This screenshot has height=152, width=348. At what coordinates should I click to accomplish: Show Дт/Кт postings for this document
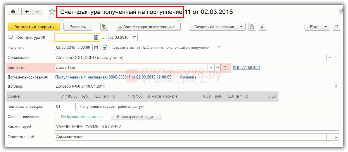click(104, 27)
